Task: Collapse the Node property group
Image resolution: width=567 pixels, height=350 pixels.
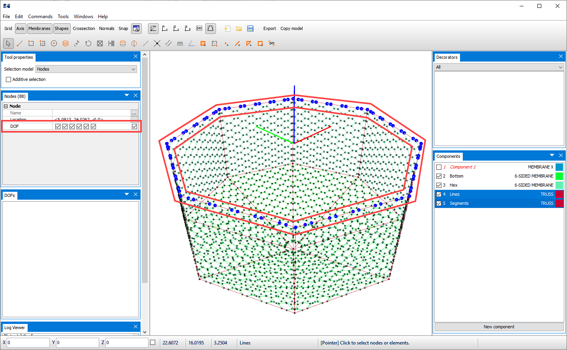Action: pyautogui.click(x=6, y=106)
